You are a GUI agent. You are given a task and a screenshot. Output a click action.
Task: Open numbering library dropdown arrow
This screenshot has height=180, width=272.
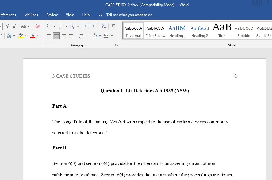tap(67, 27)
